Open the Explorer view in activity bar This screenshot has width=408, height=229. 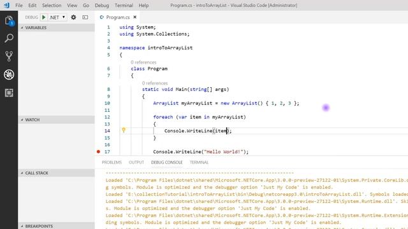(x=9, y=20)
